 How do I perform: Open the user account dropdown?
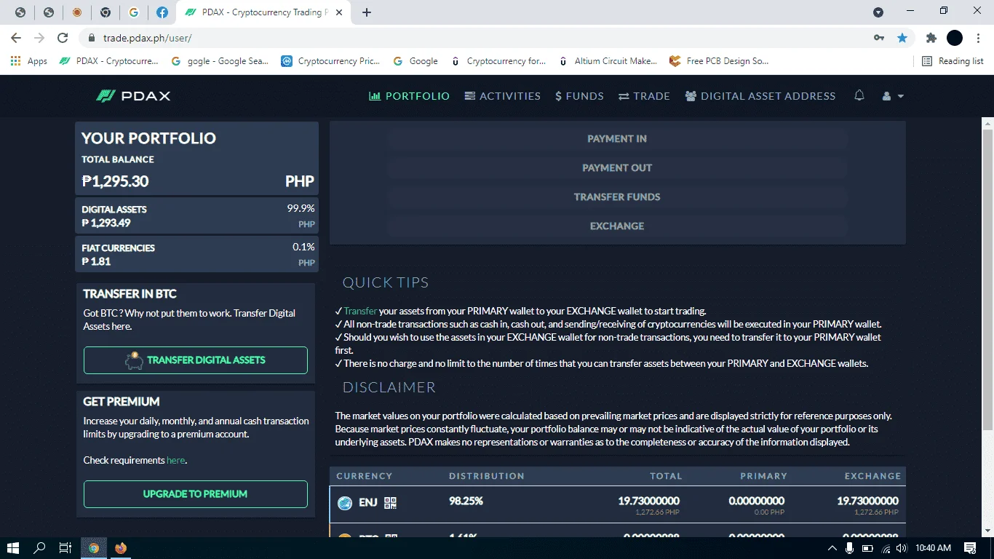pyautogui.click(x=893, y=96)
